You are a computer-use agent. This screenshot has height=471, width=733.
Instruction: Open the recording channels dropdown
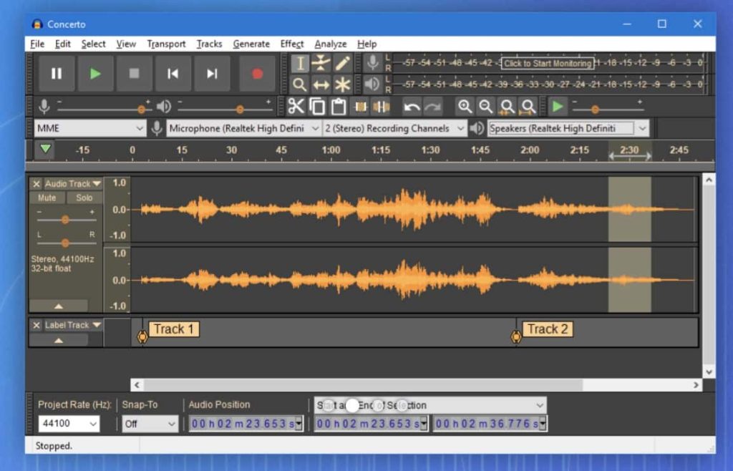coord(393,128)
